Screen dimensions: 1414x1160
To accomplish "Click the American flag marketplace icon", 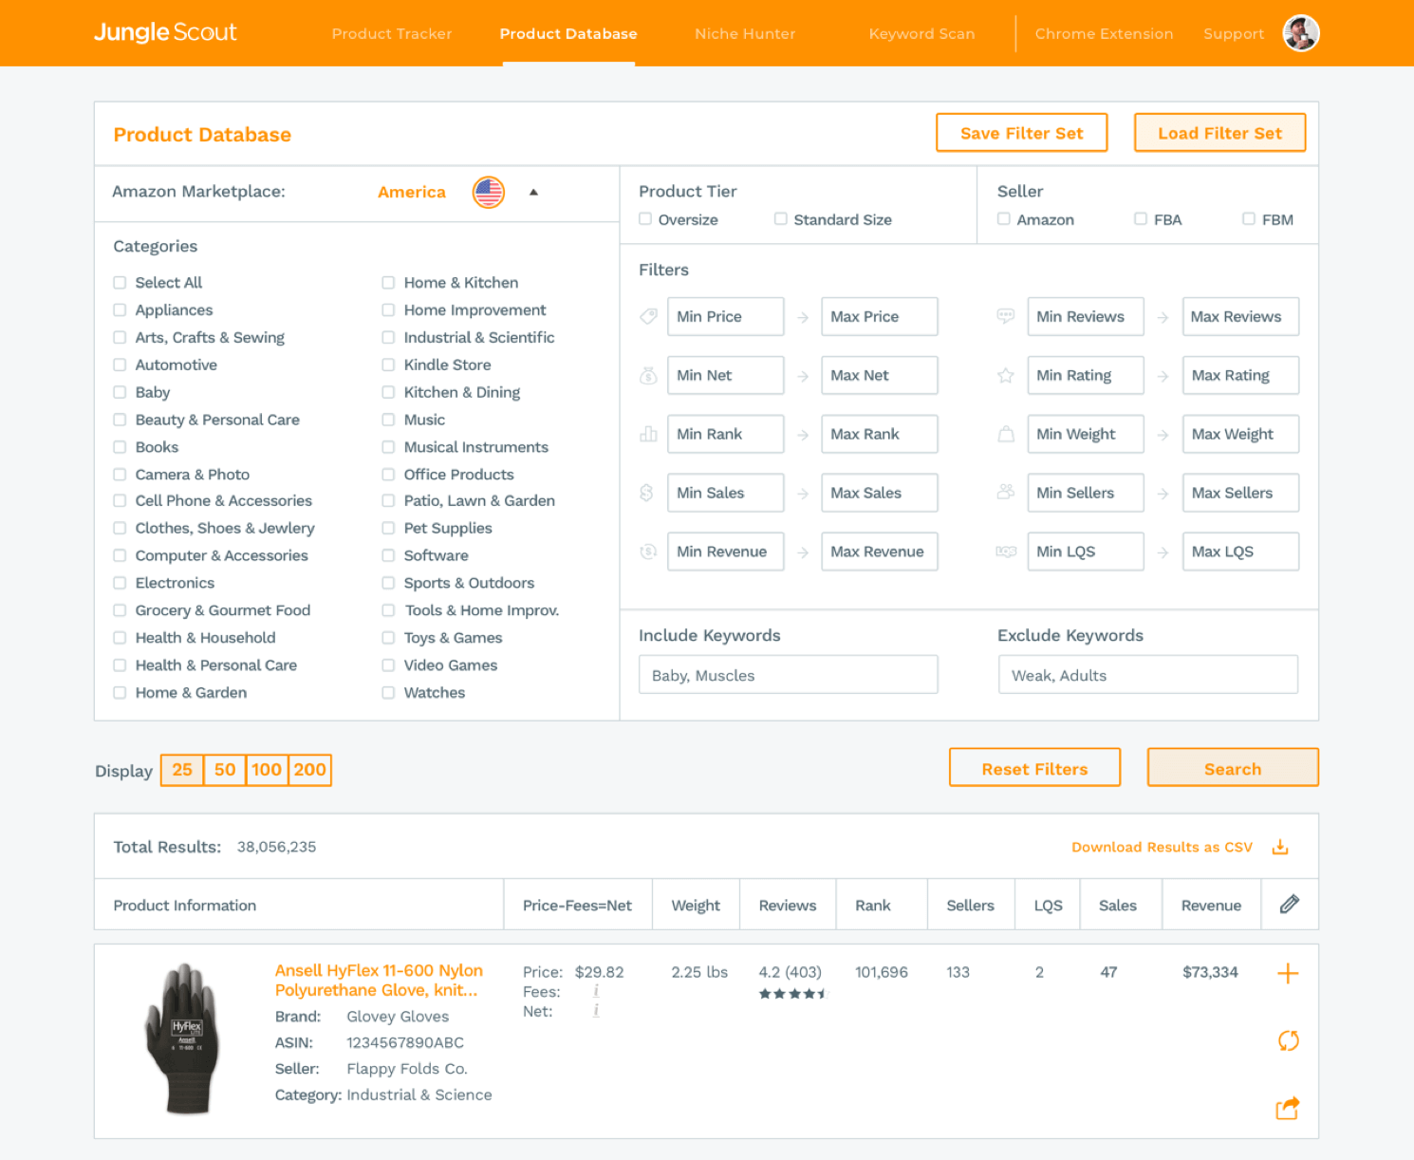I will coord(489,192).
